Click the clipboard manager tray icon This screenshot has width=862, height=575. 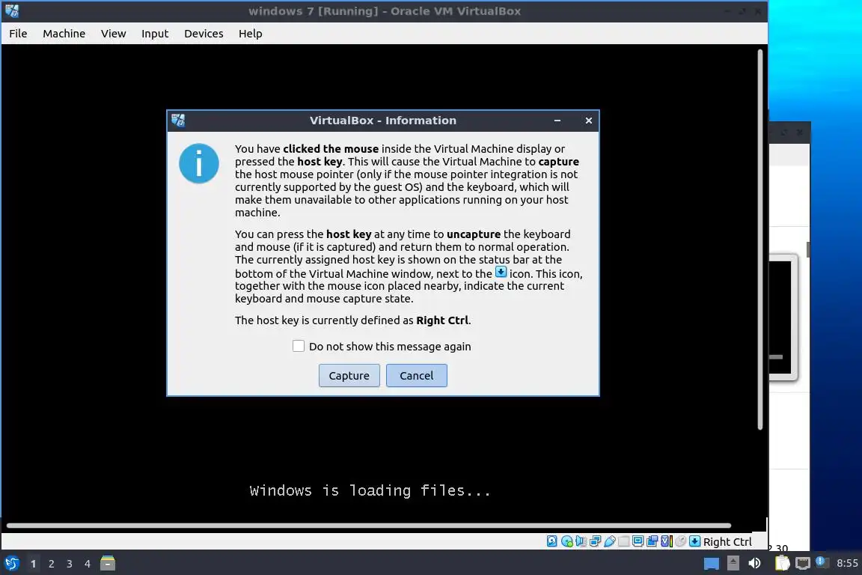point(782,563)
